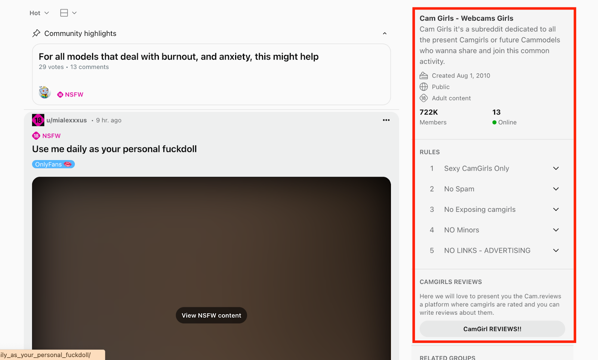Click the Cam Girls - Webcams Girls title

(466, 18)
